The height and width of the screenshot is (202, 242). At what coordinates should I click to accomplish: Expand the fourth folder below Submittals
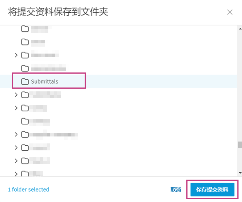point(16,135)
